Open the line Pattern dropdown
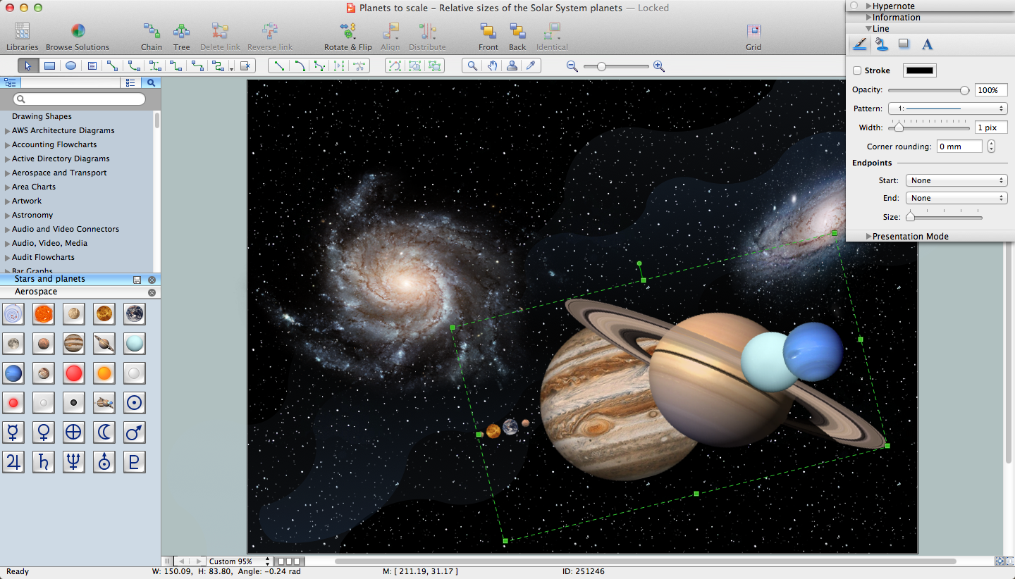 click(x=947, y=108)
